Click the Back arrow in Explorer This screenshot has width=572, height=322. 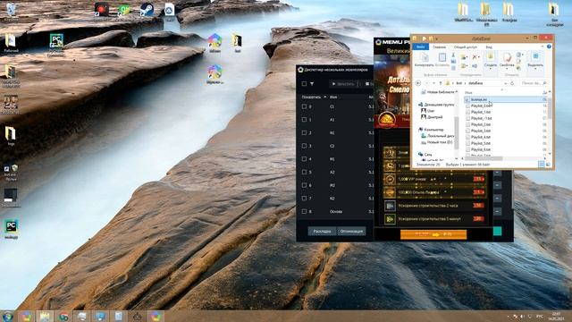point(418,83)
